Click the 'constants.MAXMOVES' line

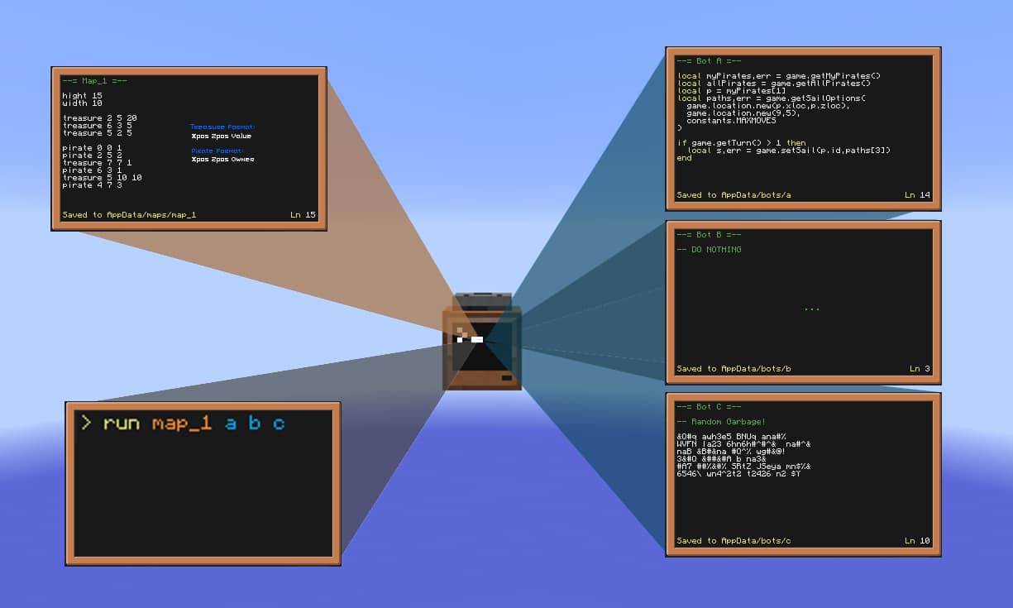point(731,121)
